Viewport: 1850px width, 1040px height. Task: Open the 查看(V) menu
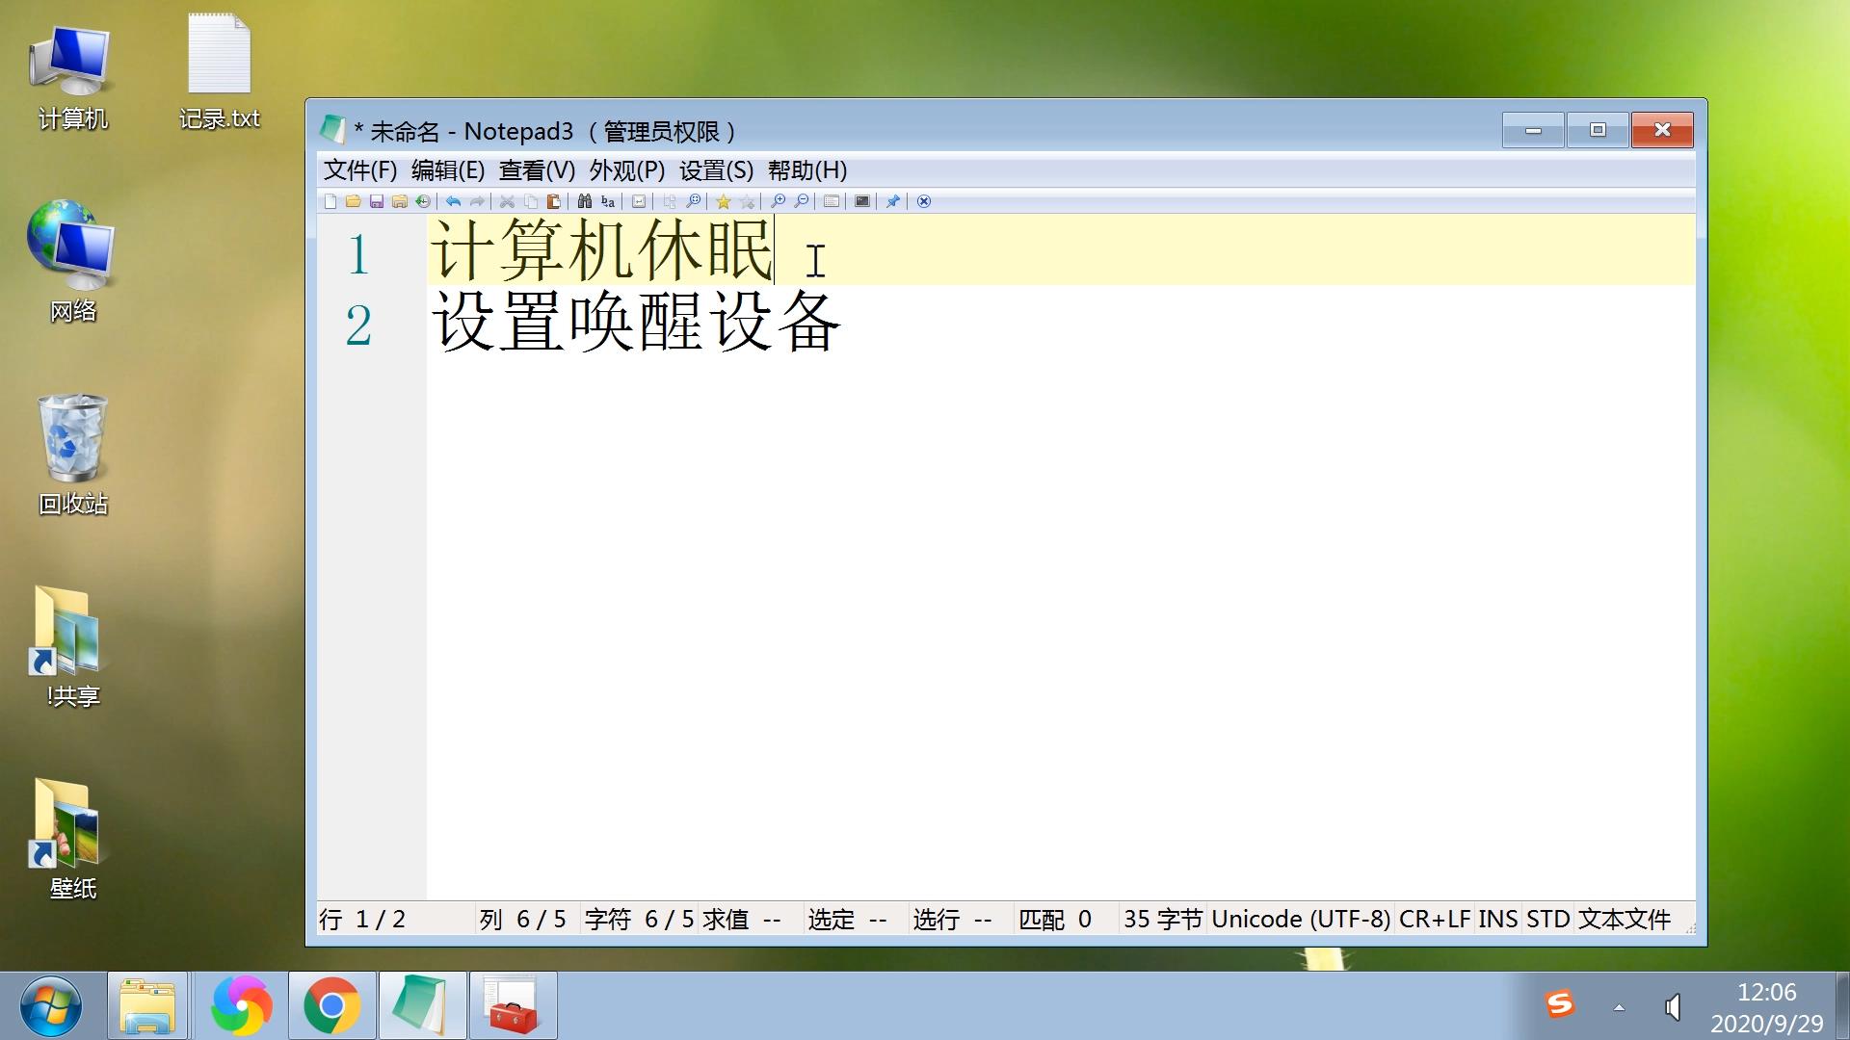537,170
